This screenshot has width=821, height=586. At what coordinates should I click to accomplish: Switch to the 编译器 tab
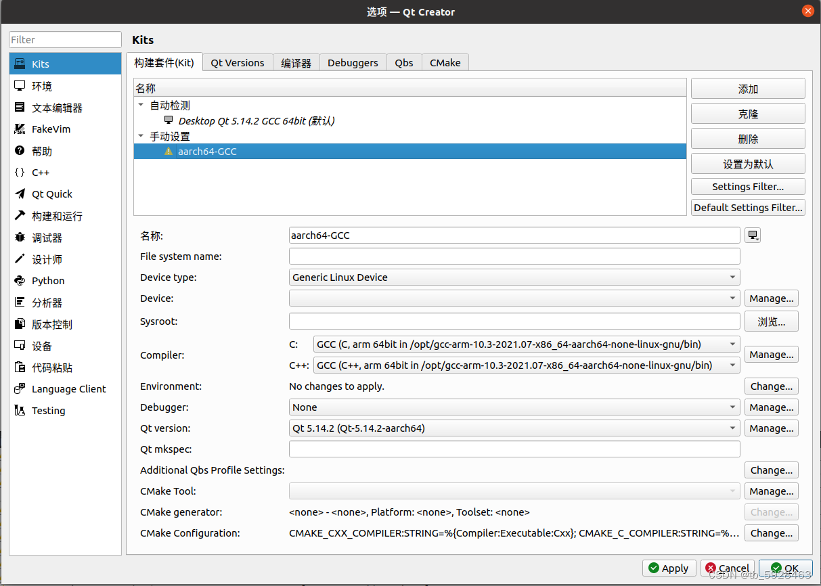click(x=296, y=63)
